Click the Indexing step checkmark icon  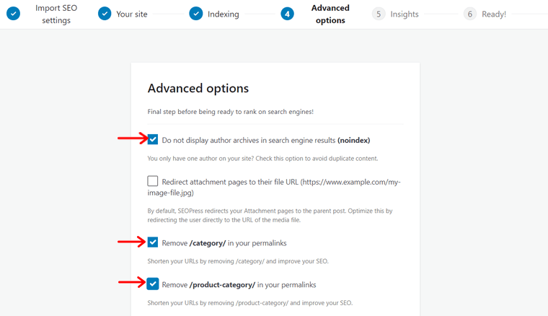pyautogui.click(x=196, y=14)
